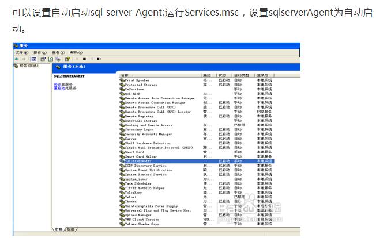
Task: Click the 停止 stop-service link
Action: click(58, 84)
